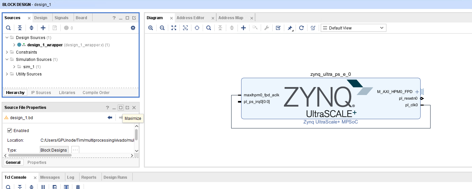Viewport: 472px width, 189px height.
Task: Expand the design_1_wrapper node
Action: coord(14,45)
